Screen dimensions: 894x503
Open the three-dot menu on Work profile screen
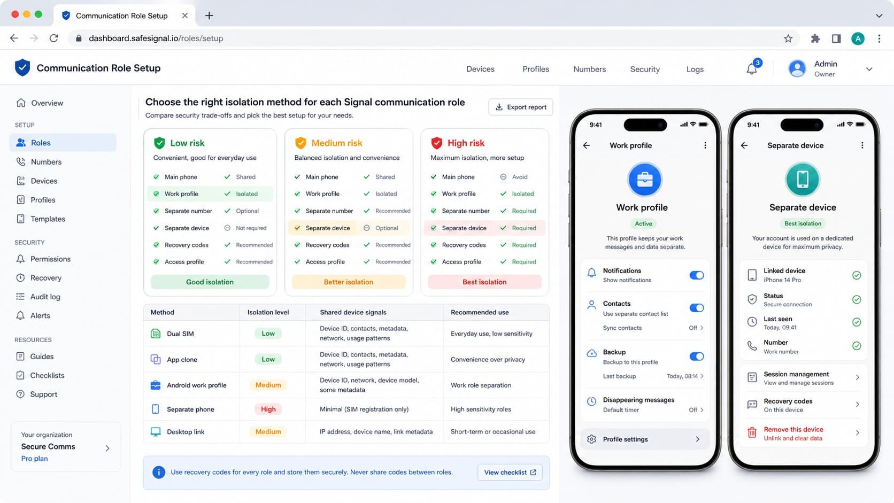[x=705, y=145]
